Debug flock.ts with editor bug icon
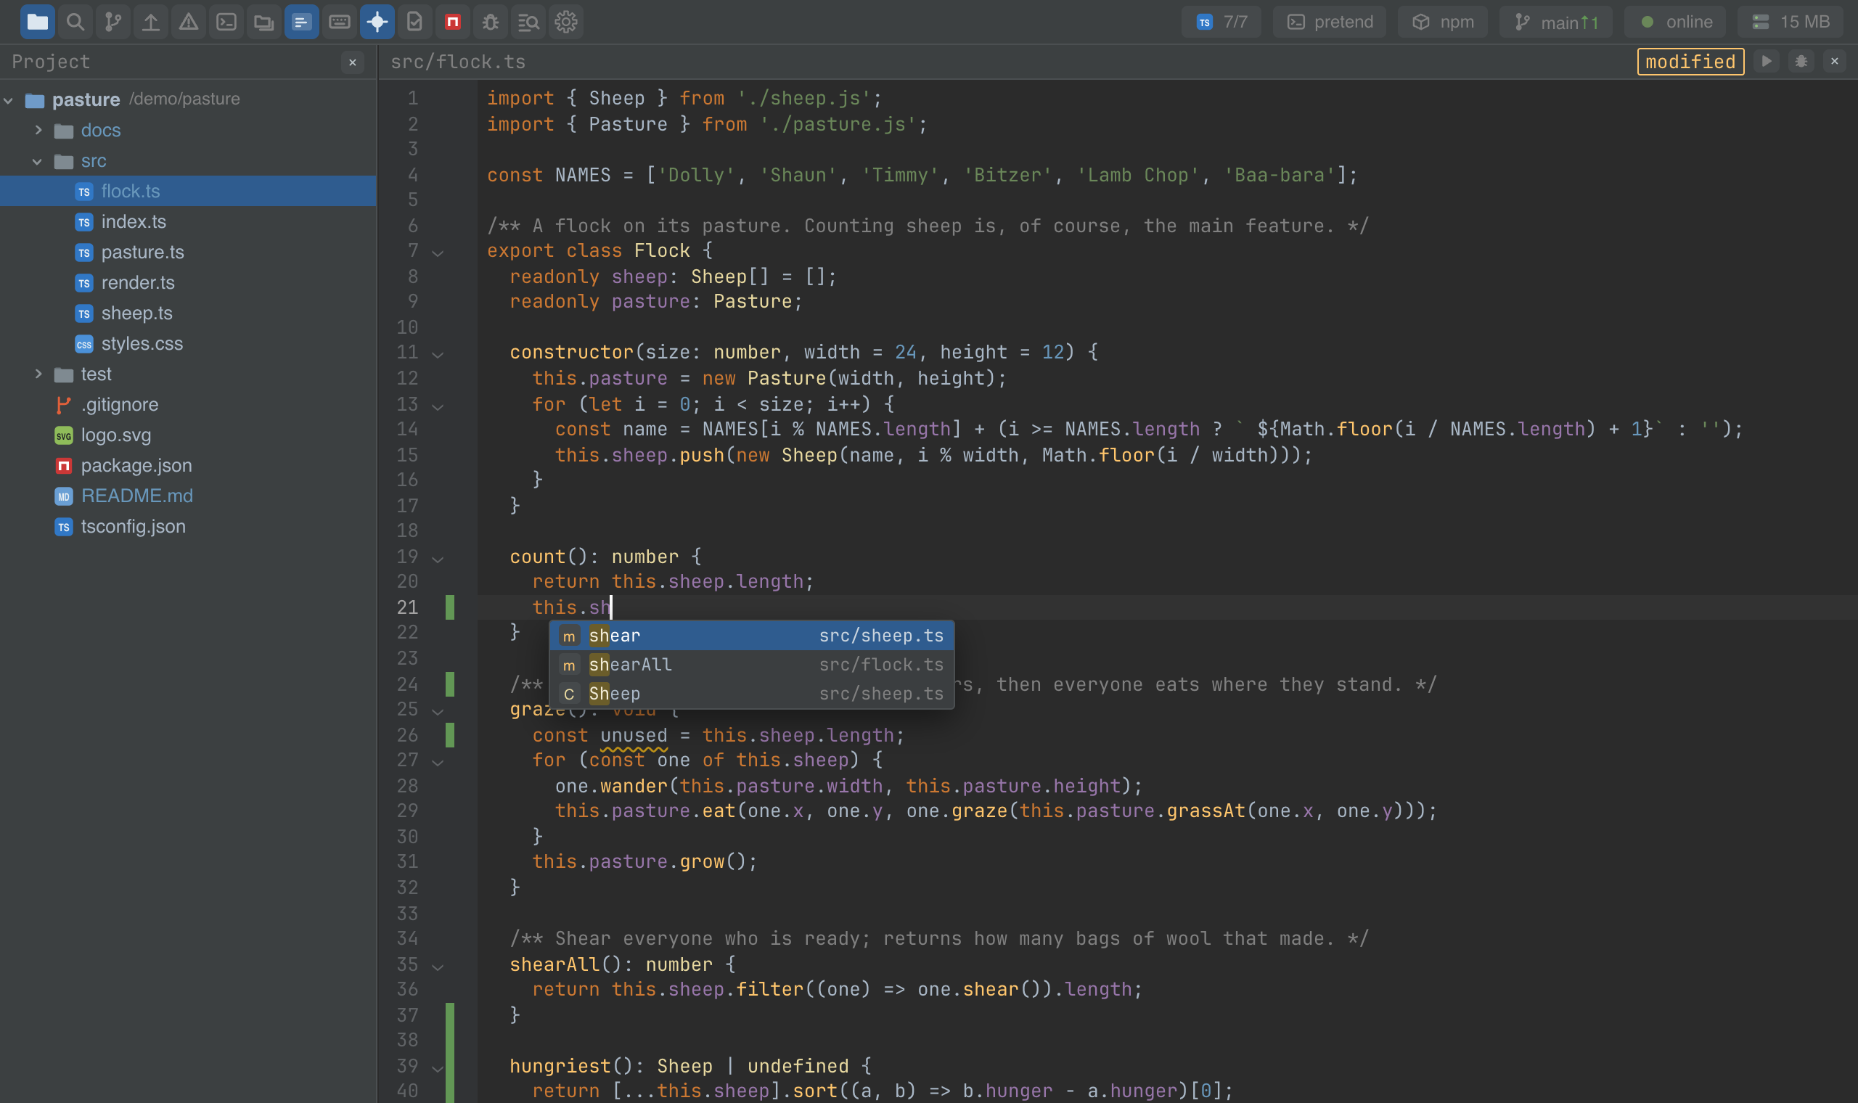 pyautogui.click(x=1801, y=61)
